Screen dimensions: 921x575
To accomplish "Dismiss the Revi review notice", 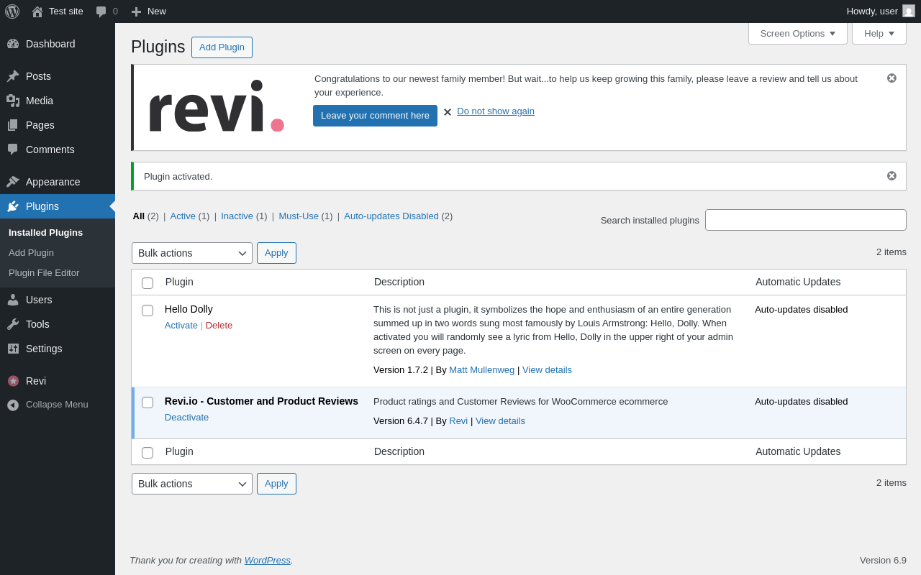I will point(891,78).
